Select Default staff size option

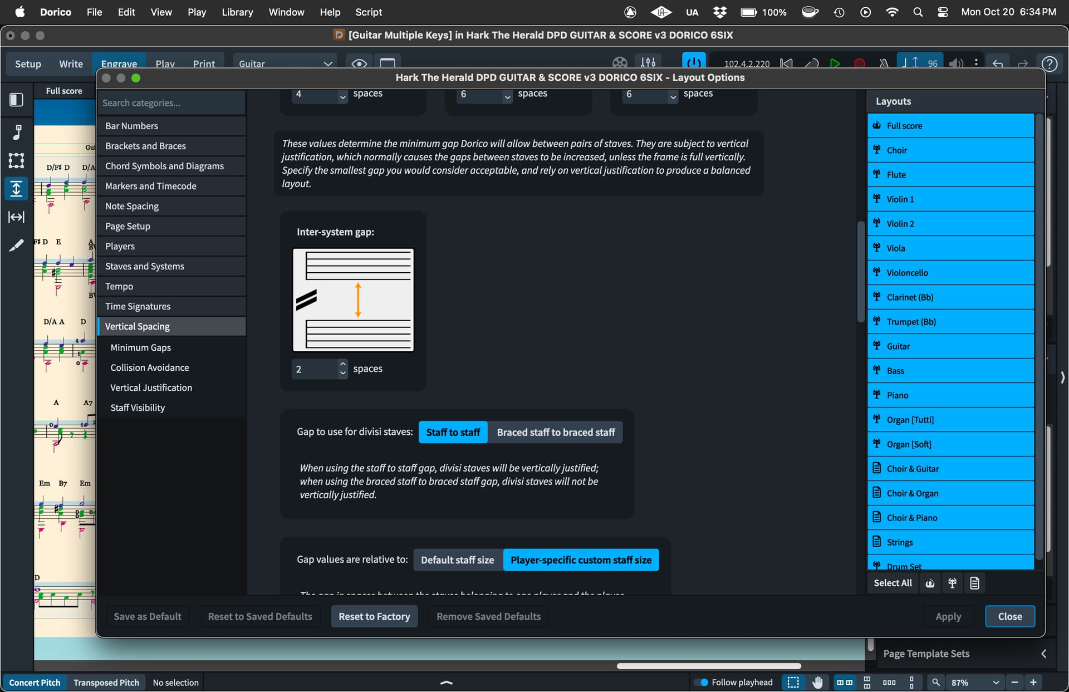457,560
